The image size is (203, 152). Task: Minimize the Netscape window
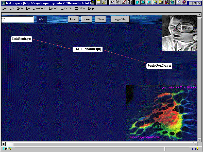coord(190,3)
